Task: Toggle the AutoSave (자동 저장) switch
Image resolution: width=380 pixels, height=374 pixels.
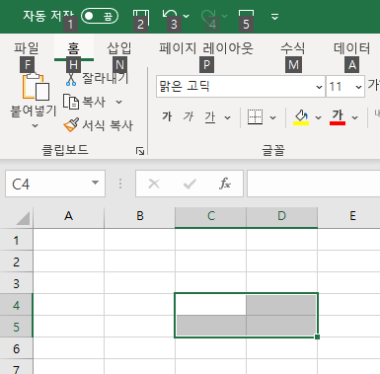Action: 100,16
